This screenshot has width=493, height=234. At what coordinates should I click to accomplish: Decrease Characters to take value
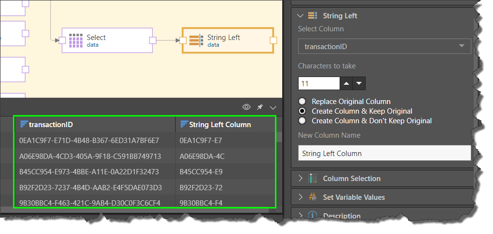359,83
